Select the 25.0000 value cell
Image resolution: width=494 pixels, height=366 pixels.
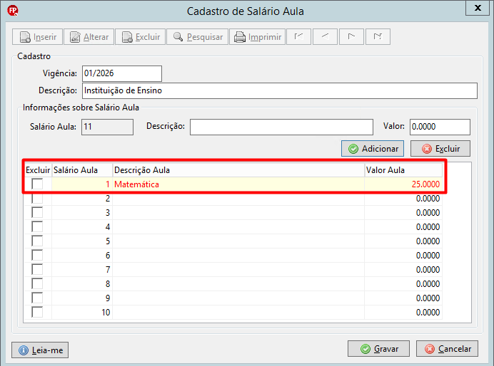(403, 184)
